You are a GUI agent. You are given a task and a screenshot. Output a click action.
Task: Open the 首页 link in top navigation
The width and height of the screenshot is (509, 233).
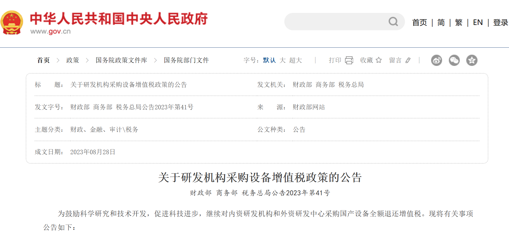[x=420, y=22]
